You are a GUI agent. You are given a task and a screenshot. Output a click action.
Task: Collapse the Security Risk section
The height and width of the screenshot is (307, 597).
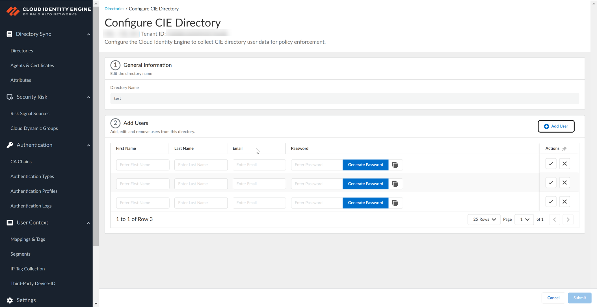(x=88, y=97)
